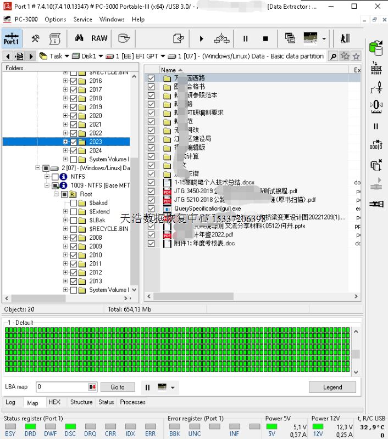Click the exit running-man icon
Image resolution: width=388 pixels, height=439 pixels.
[345, 38]
